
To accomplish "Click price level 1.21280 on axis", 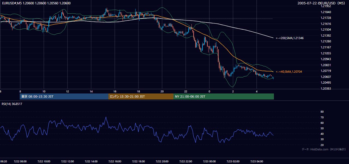I will (326, 42).
